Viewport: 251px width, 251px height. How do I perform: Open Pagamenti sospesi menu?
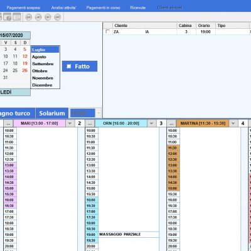(x=23, y=8)
